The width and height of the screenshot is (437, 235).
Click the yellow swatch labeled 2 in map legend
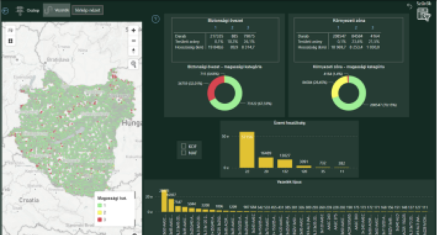[100, 213]
